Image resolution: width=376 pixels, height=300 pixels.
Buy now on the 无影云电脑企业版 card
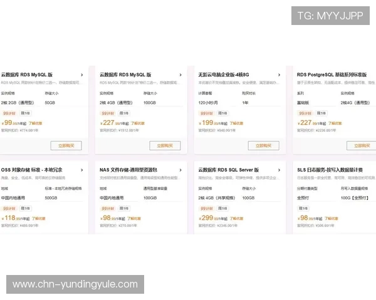tap(264, 146)
